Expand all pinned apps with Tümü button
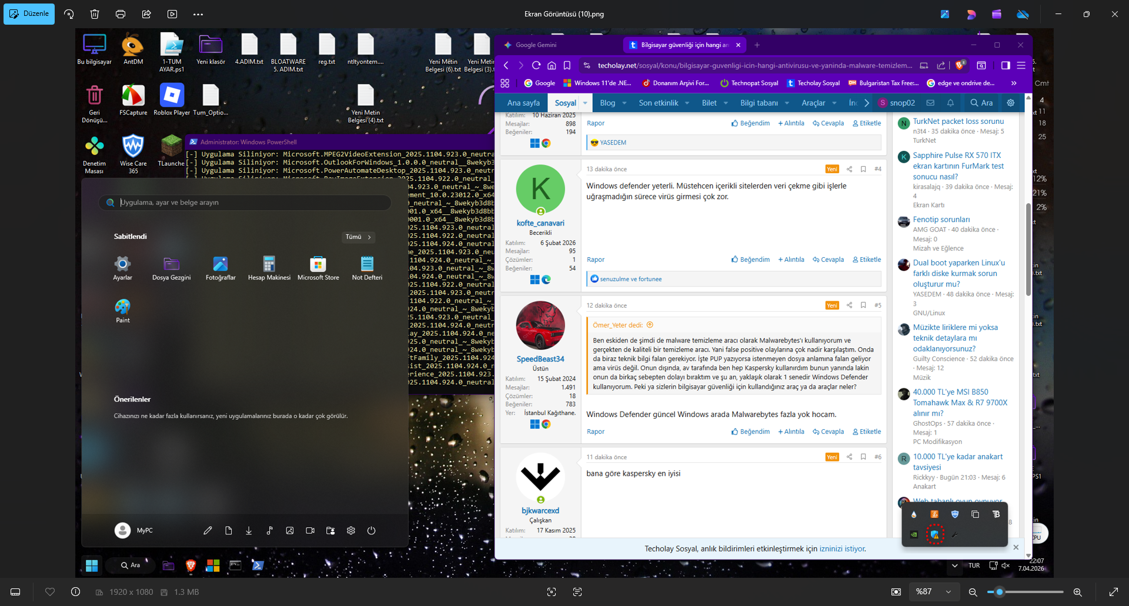Image resolution: width=1129 pixels, height=606 pixels. click(359, 237)
